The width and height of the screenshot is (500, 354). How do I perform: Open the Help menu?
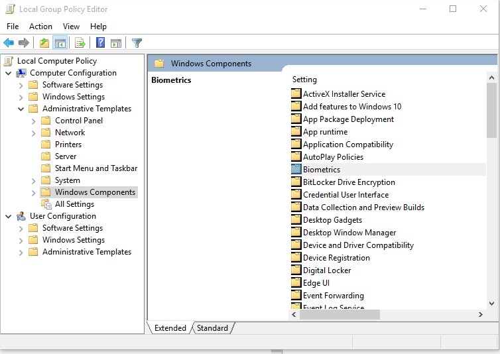pyautogui.click(x=98, y=27)
